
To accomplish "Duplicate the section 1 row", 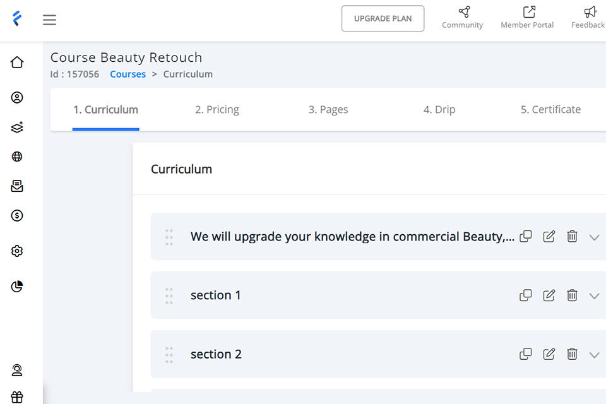I will [525, 295].
